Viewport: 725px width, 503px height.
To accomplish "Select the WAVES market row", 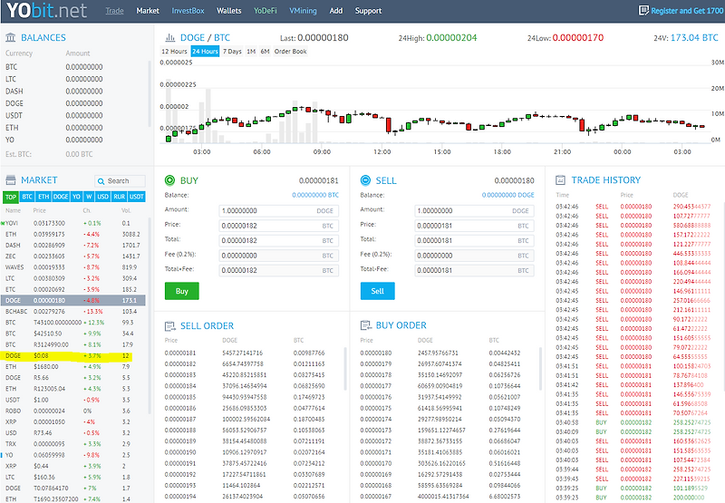I will pos(73,267).
